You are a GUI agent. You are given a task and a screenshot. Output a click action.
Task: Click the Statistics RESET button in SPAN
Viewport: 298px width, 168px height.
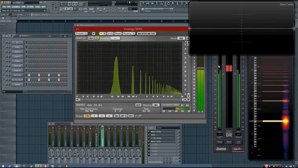(138, 105)
